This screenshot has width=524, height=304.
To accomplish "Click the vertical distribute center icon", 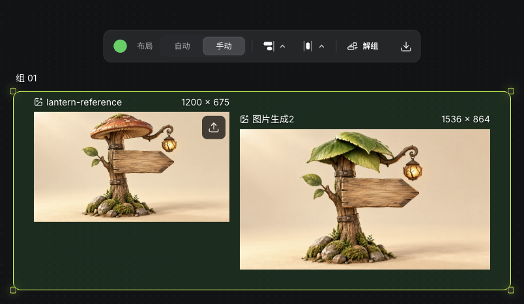I will coord(308,46).
